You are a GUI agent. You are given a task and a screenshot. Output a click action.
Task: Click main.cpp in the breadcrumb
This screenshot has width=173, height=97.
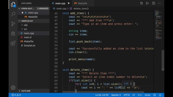click(61, 9)
